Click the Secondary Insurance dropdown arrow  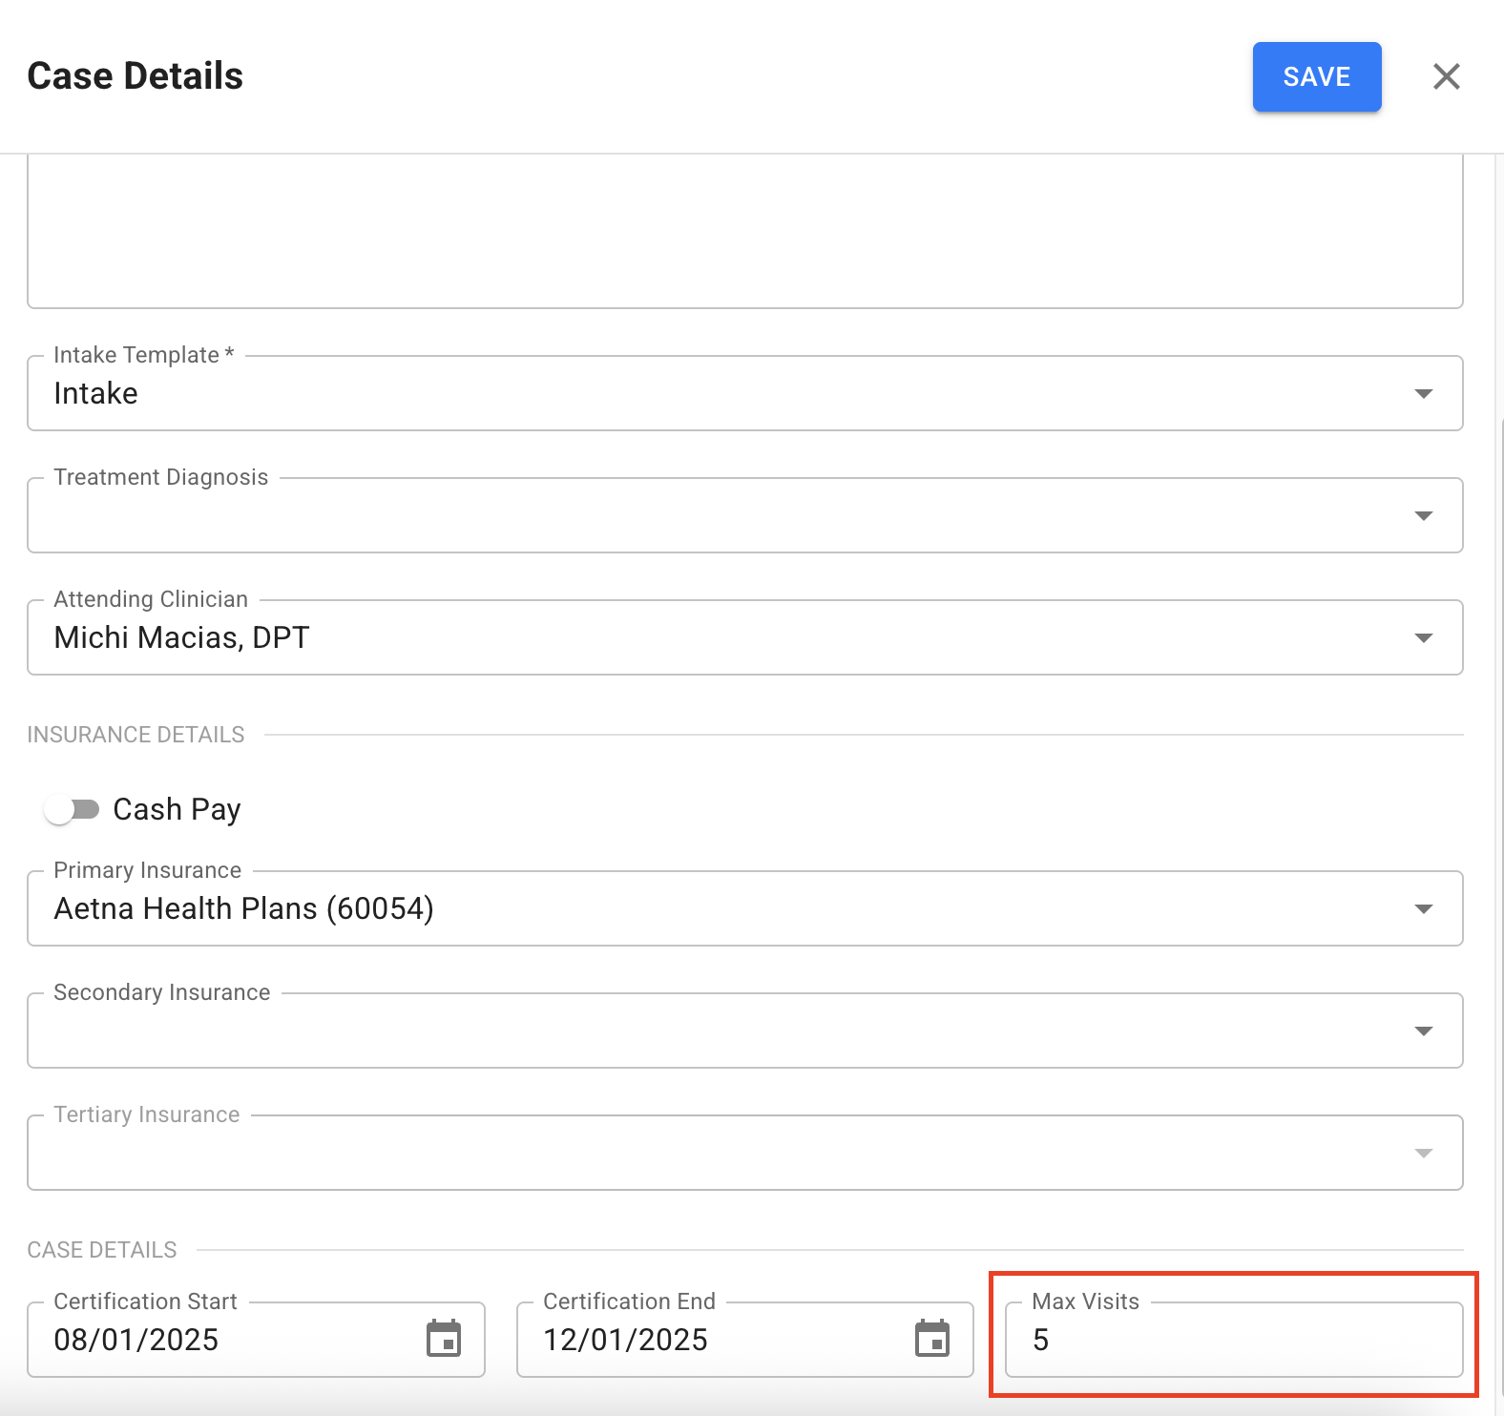click(x=1423, y=1031)
